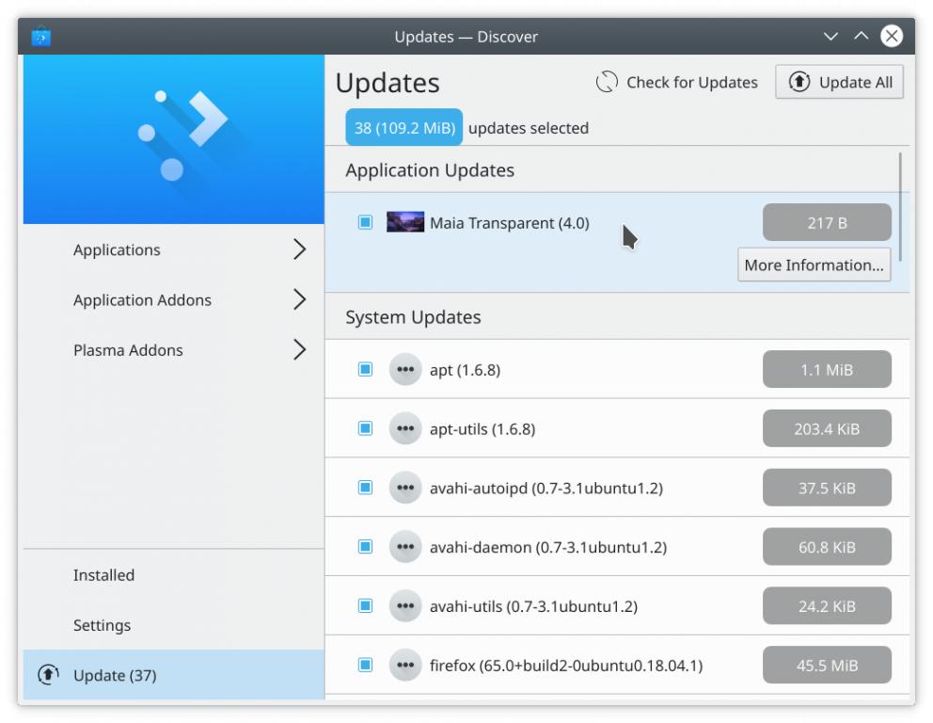Click the package icon next to avahi-daemon

[405, 547]
